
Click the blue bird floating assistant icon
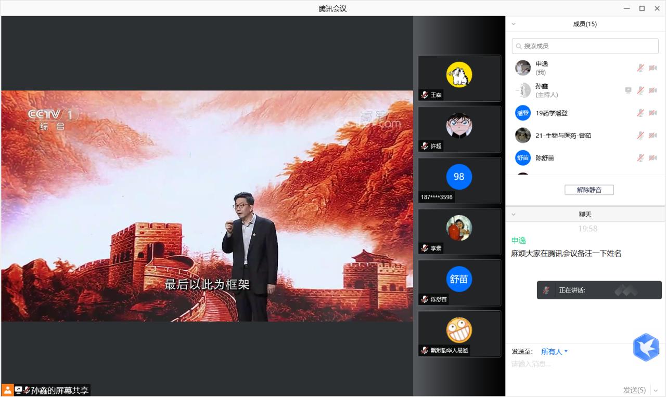646,348
